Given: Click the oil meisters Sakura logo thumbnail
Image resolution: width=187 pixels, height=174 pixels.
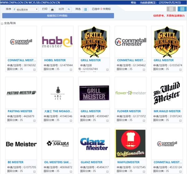Looking at the screenshot, I should [x=57, y=143].
